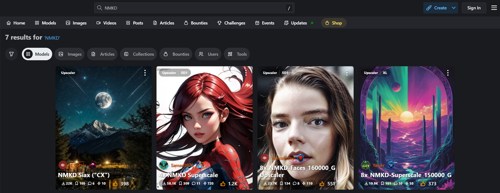Open the Challenges navigation tab
Viewport: 500px width, 193px height.
(x=231, y=23)
